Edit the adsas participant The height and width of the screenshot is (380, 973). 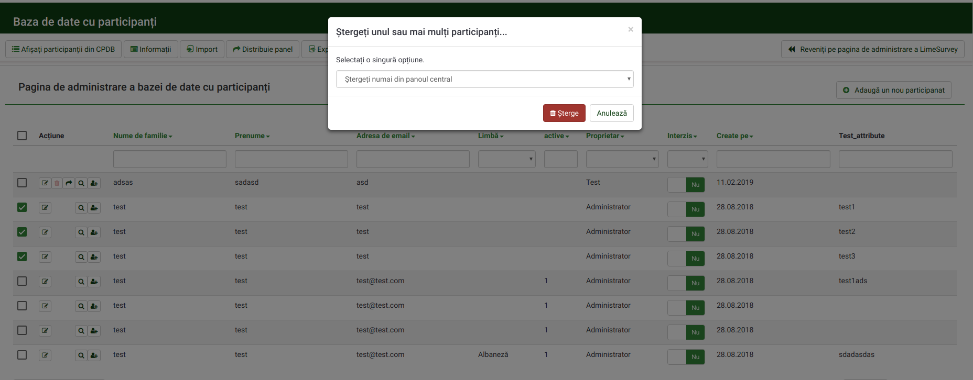(x=45, y=183)
